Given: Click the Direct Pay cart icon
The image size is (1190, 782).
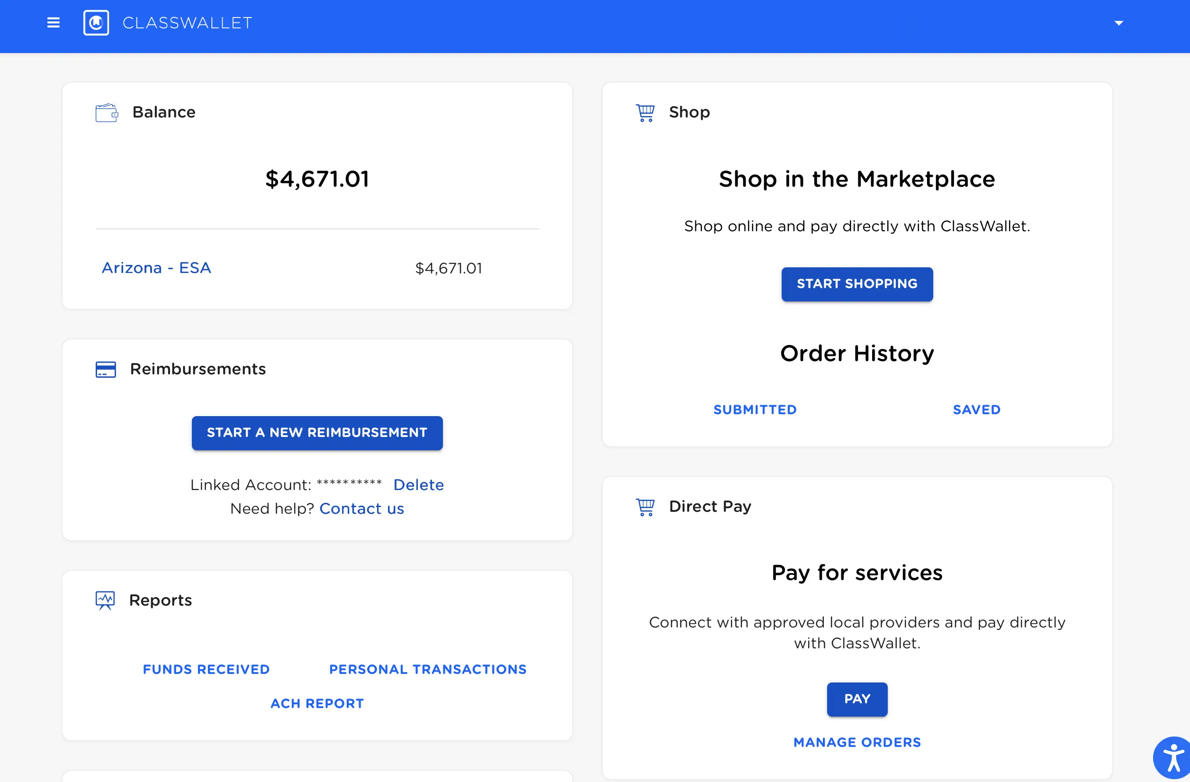Looking at the screenshot, I should pos(645,507).
